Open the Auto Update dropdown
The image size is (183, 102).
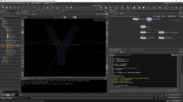tap(176, 101)
